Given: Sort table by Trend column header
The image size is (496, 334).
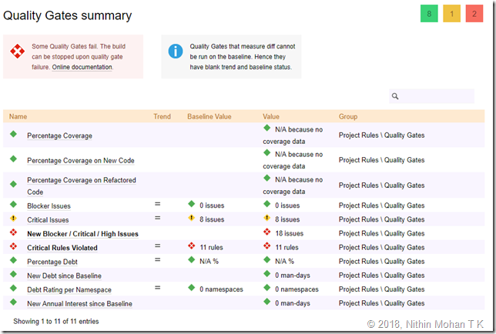Looking at the screenshot, I should pos(162,117).
